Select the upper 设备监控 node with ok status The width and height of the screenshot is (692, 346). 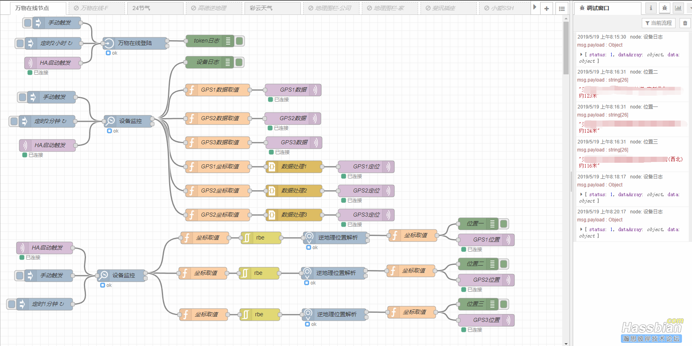(129, 121)
